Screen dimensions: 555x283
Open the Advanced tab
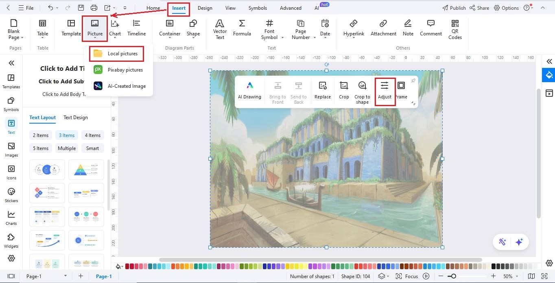291,8
